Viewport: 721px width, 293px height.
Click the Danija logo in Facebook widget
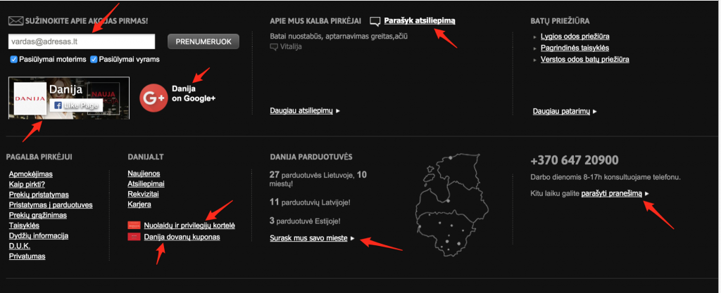tap(30, 99)
